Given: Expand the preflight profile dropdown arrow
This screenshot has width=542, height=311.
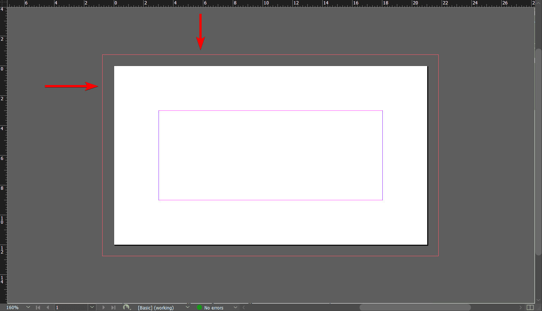Looking at the screenshot, I should pos(188,307).
